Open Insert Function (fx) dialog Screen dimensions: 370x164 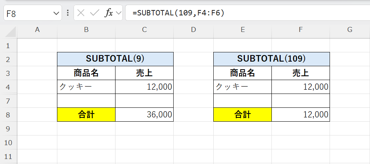tap(109, 13)
